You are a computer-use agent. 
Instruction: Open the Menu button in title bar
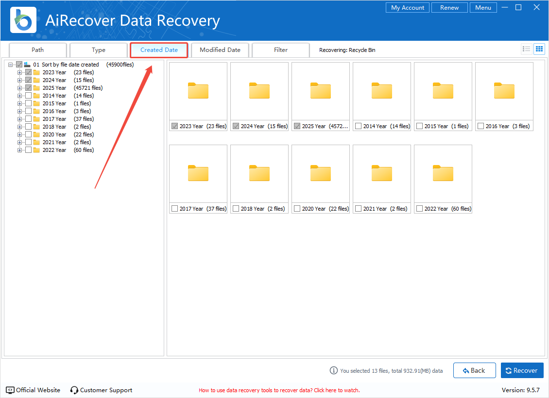coord(483,8)
